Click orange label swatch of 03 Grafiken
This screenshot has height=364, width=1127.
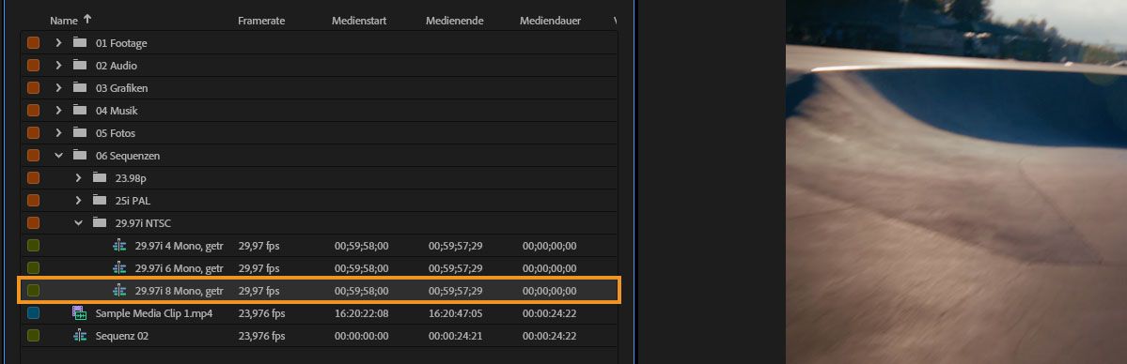tap(33, 87)
